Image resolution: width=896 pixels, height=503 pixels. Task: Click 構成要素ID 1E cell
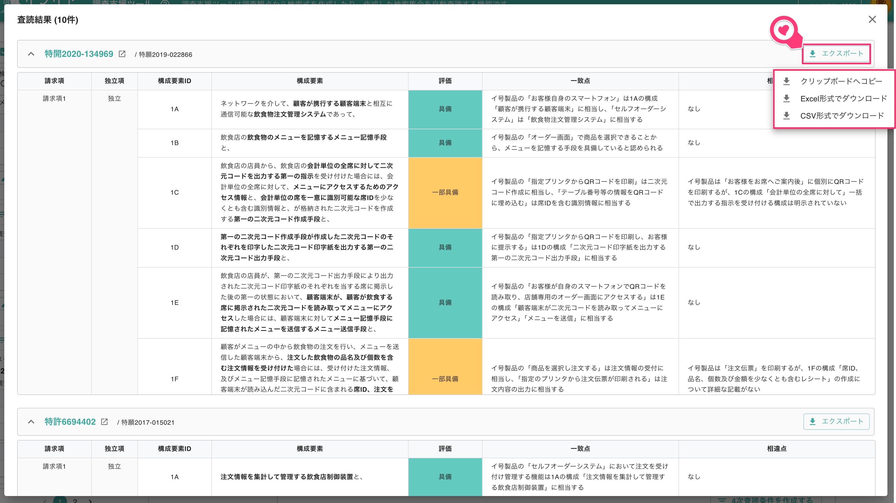point(175,303)
